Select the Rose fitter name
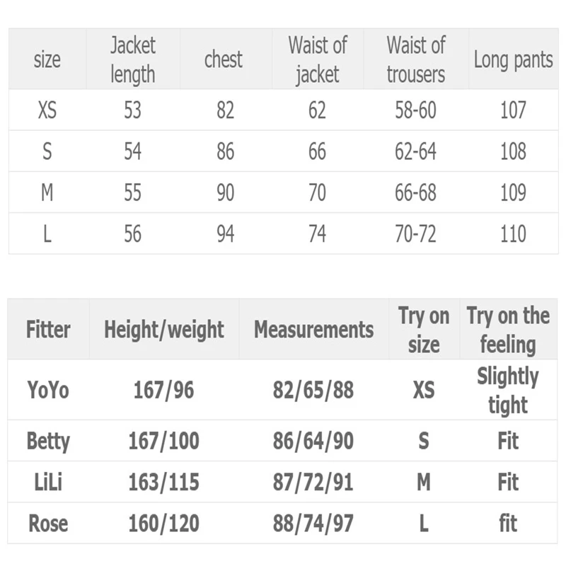566x566 pixels. (48, 523)
